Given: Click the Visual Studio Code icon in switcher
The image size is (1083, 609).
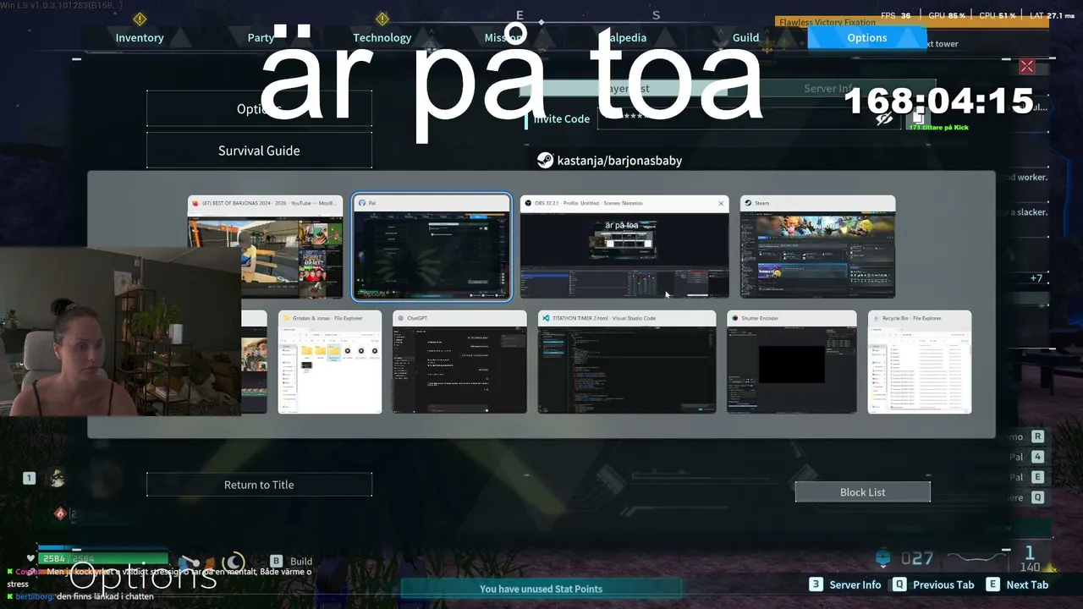Looking at the screenshot, I should point(546,318).
